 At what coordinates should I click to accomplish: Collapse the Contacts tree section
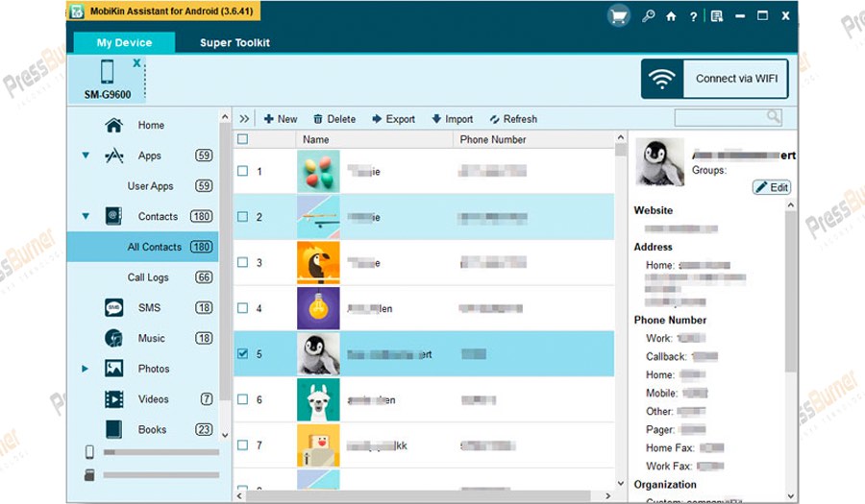[86, 217]
